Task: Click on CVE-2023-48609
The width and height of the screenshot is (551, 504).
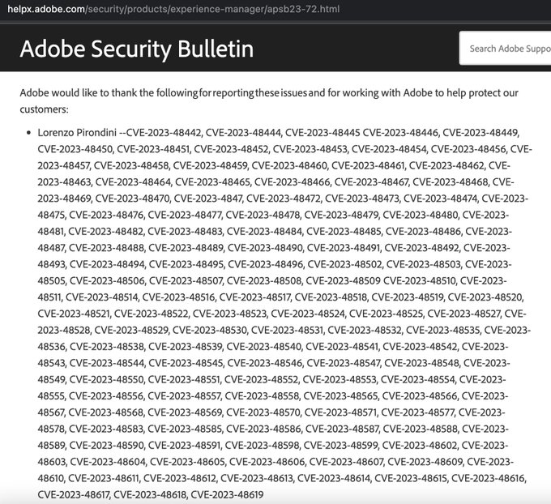Action: 425,462
